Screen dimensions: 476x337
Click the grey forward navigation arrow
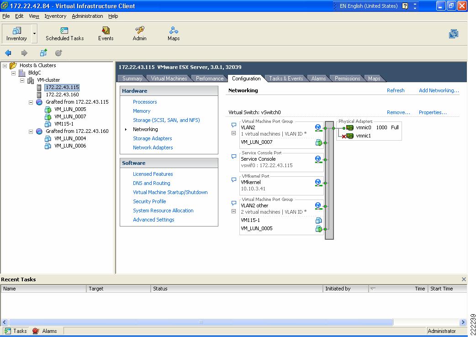tap(24, 53)
